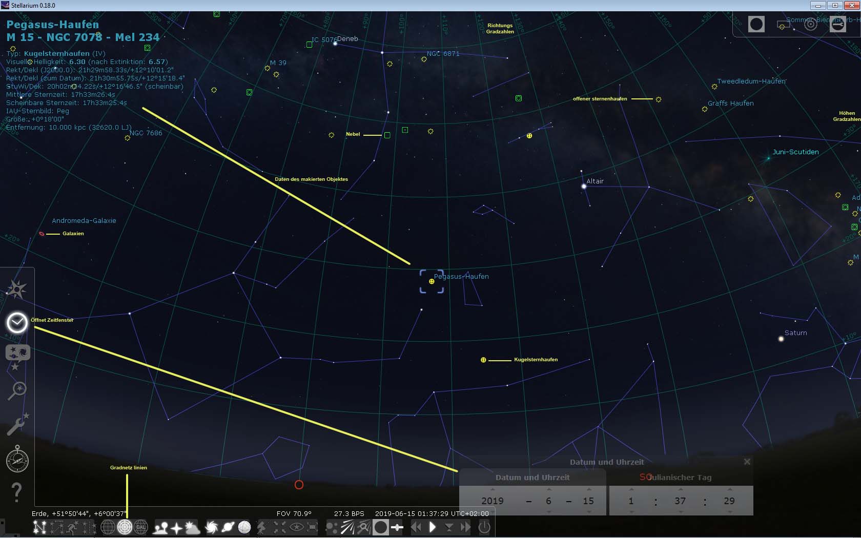Click the minutes field showing 37
This screenshot has height=538, width=861.
click(x=680, y=501)
